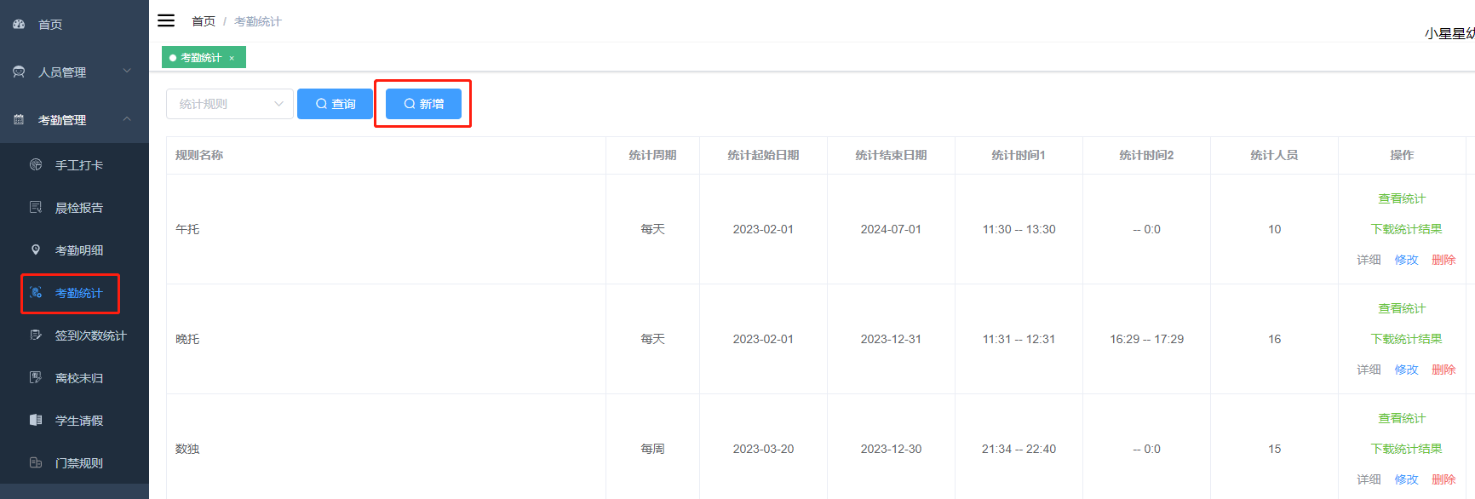
Task: Open 首页 in the sidebar
Action: click(50, 25)
